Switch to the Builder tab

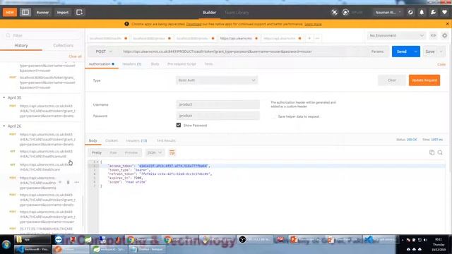coord(209,13)
